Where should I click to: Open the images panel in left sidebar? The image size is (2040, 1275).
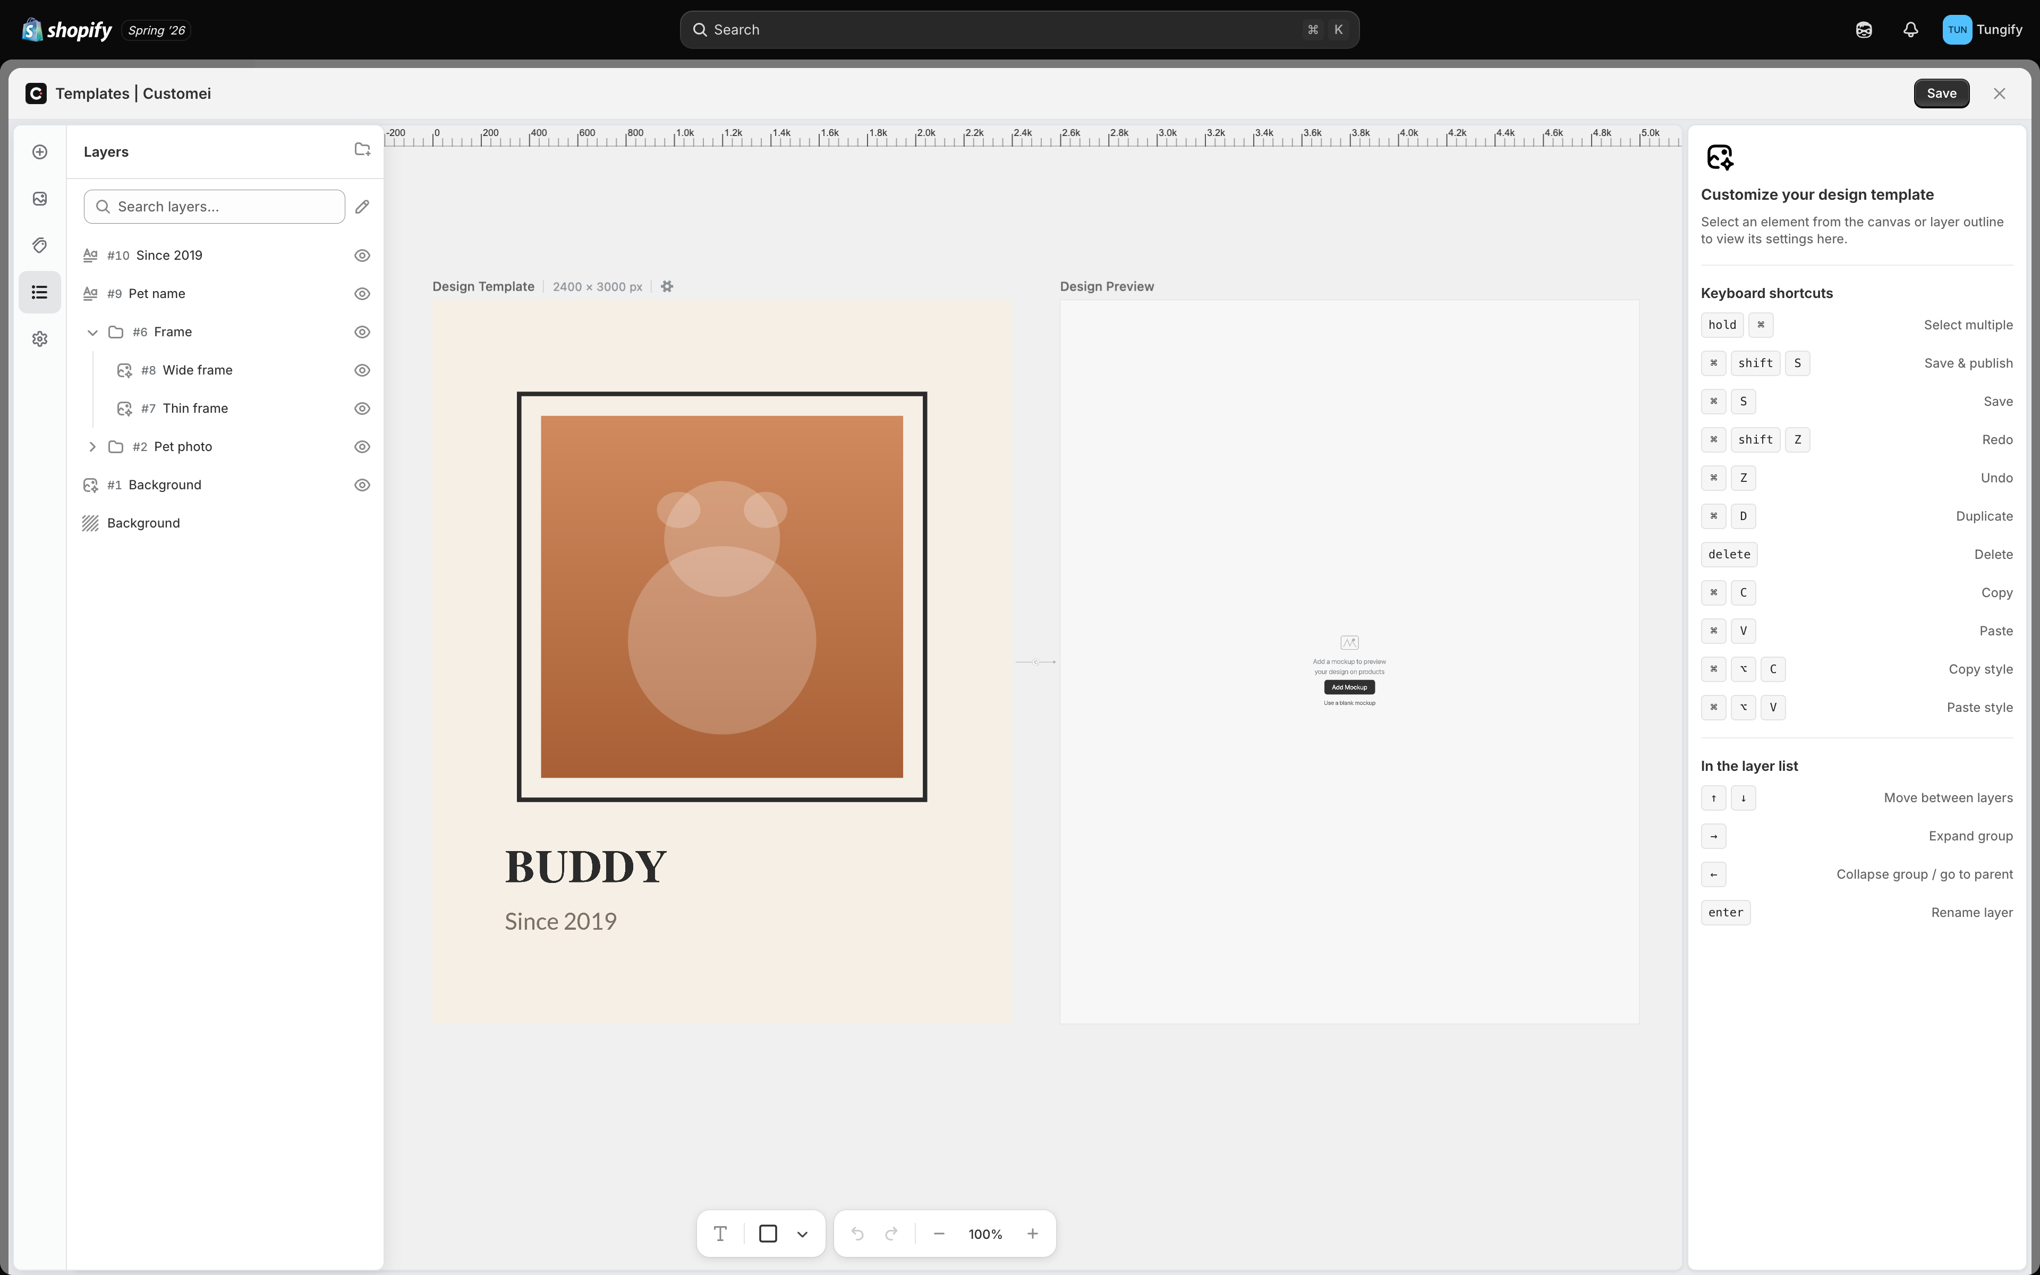click(40, 199)
